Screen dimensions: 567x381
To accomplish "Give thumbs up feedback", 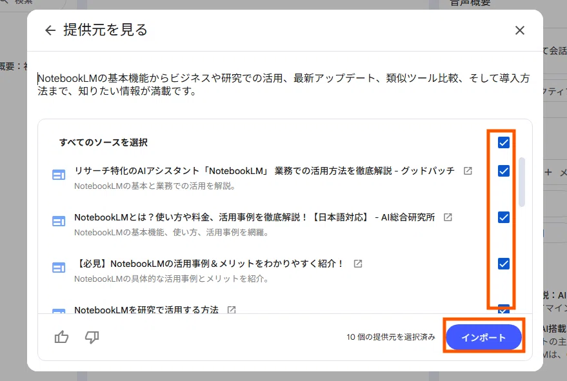I will pyautogui.click(x=61, y=337).
